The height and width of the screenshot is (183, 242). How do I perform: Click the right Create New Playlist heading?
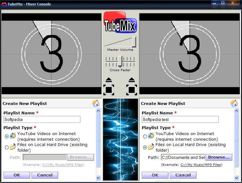pyautogui.click(x=163, y=104)
